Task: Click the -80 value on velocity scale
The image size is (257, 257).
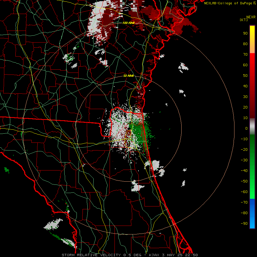Action: [244, 213]
